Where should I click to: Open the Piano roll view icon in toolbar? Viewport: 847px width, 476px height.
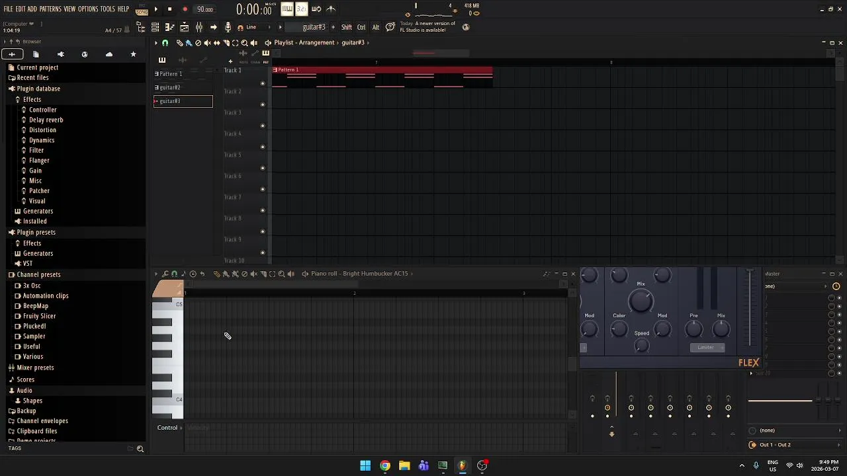[169, 27]
